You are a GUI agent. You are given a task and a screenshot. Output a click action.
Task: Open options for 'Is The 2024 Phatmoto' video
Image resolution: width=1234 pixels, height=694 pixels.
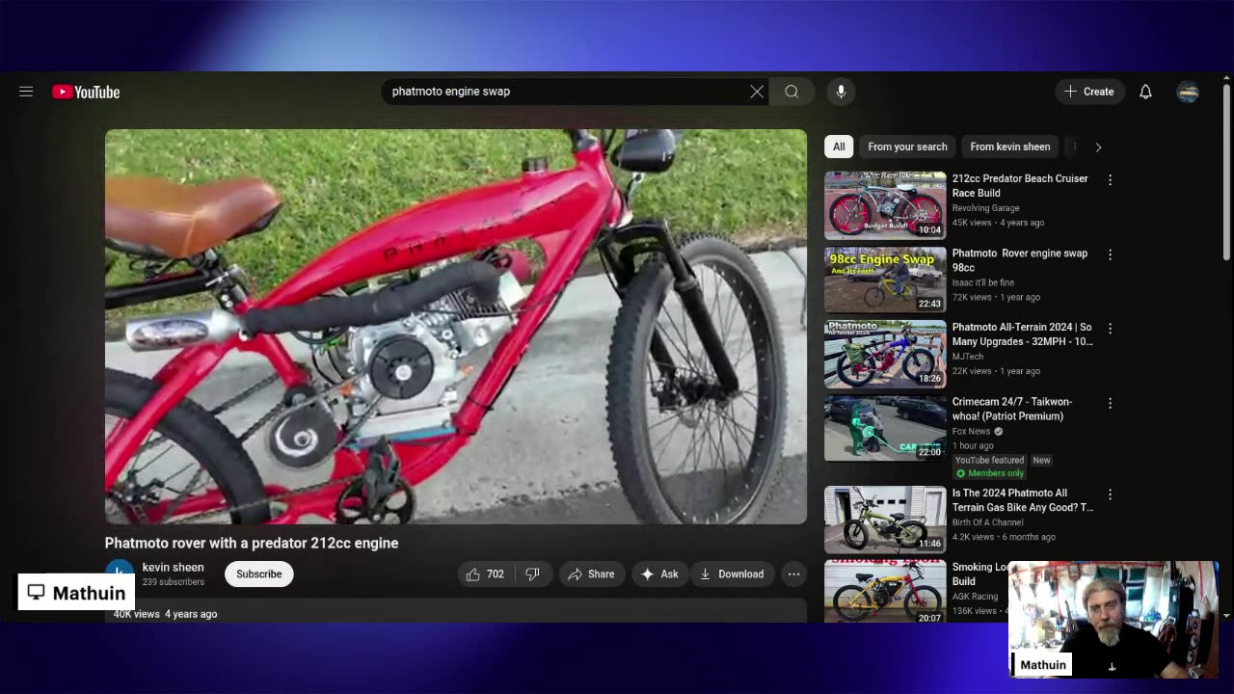click(1110, 494)
